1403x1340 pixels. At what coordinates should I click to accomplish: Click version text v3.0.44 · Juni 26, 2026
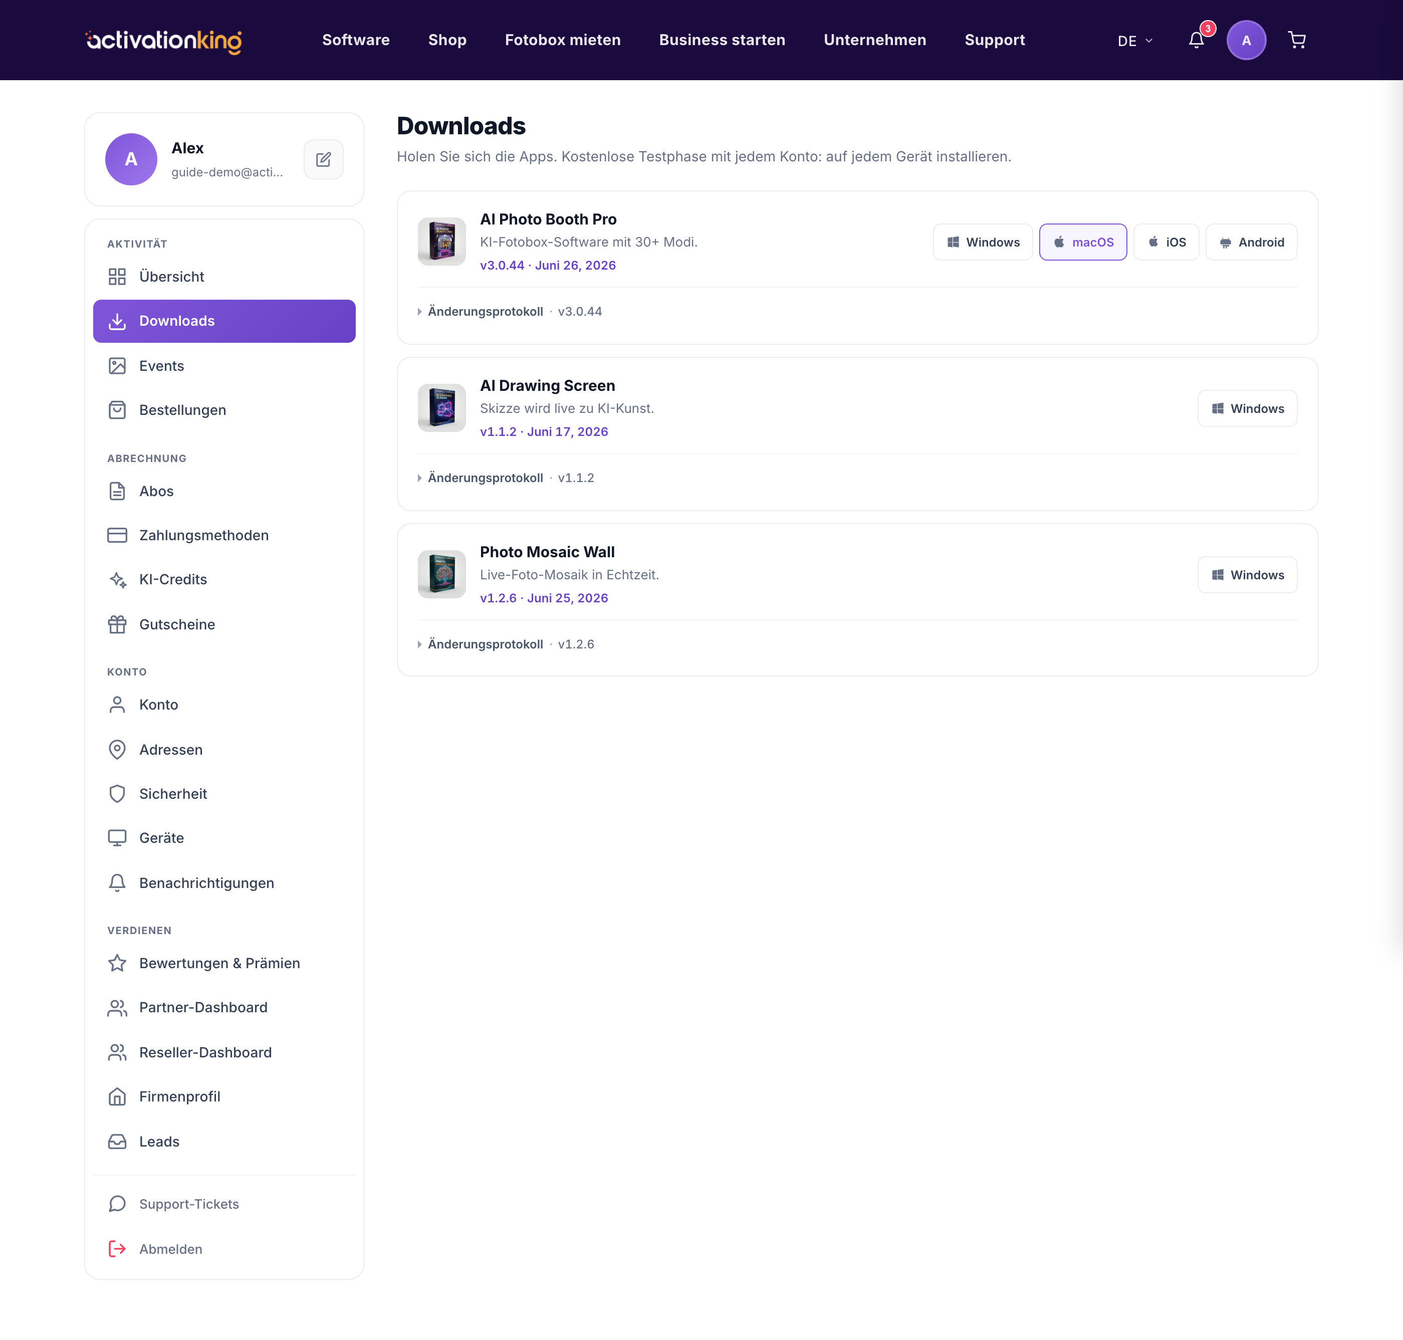pos(548,265)
